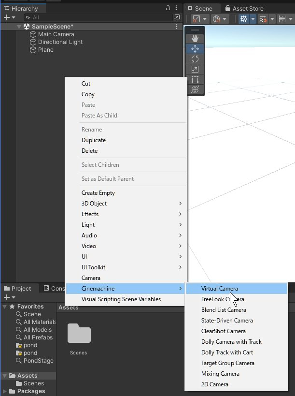This screenshot has height=396, width=295.
Task: Create a FreeLook Camera
Action: tap(236, 299)
